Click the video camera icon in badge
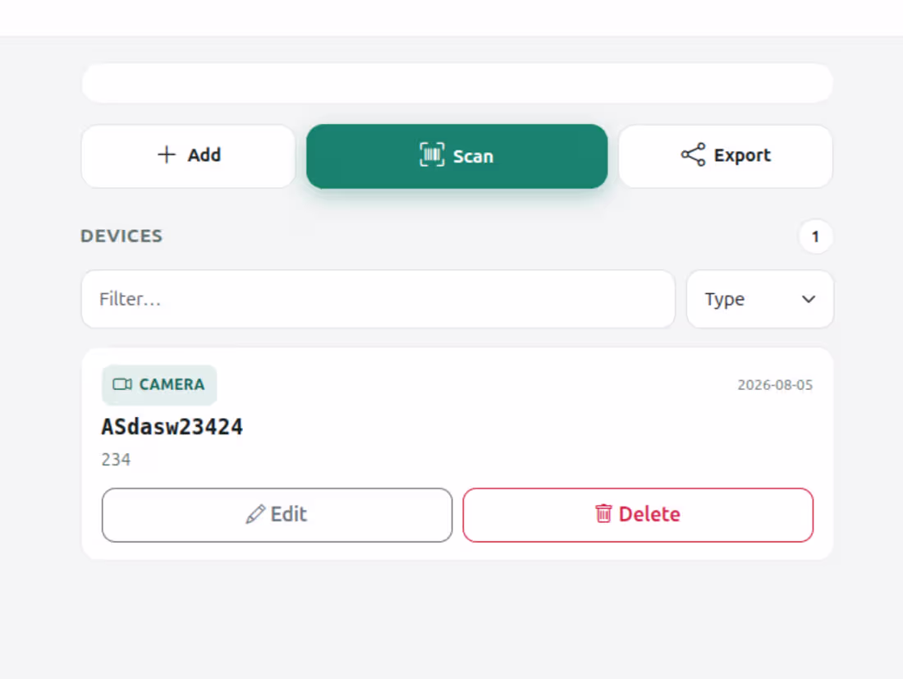The width and height of the screenshot is (903, 679). click(x=122, y=384)
